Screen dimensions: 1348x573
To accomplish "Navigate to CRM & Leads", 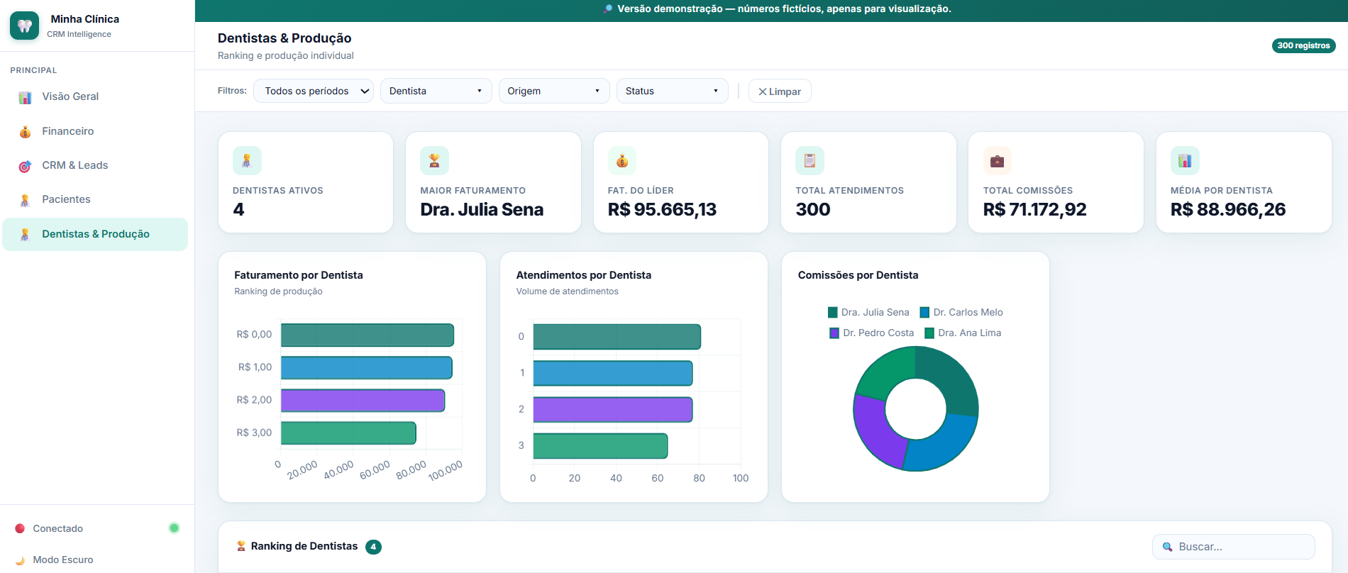I will [95, 165].
